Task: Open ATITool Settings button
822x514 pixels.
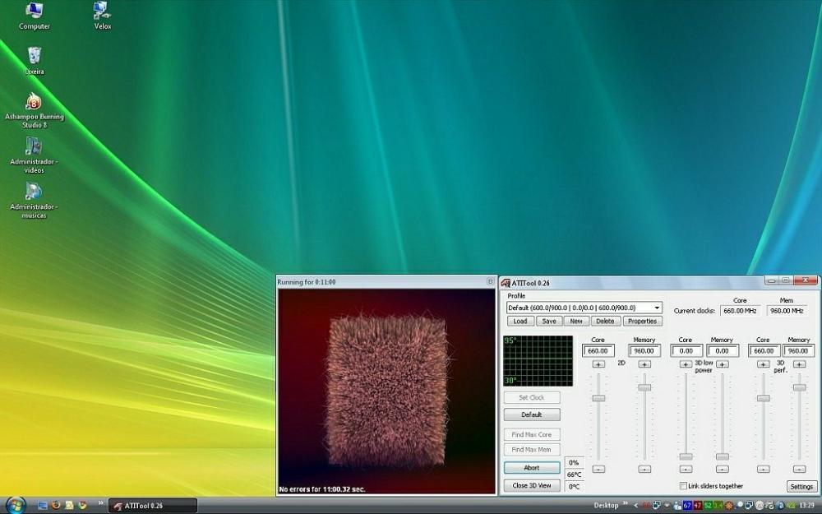Action: [801, 487]
